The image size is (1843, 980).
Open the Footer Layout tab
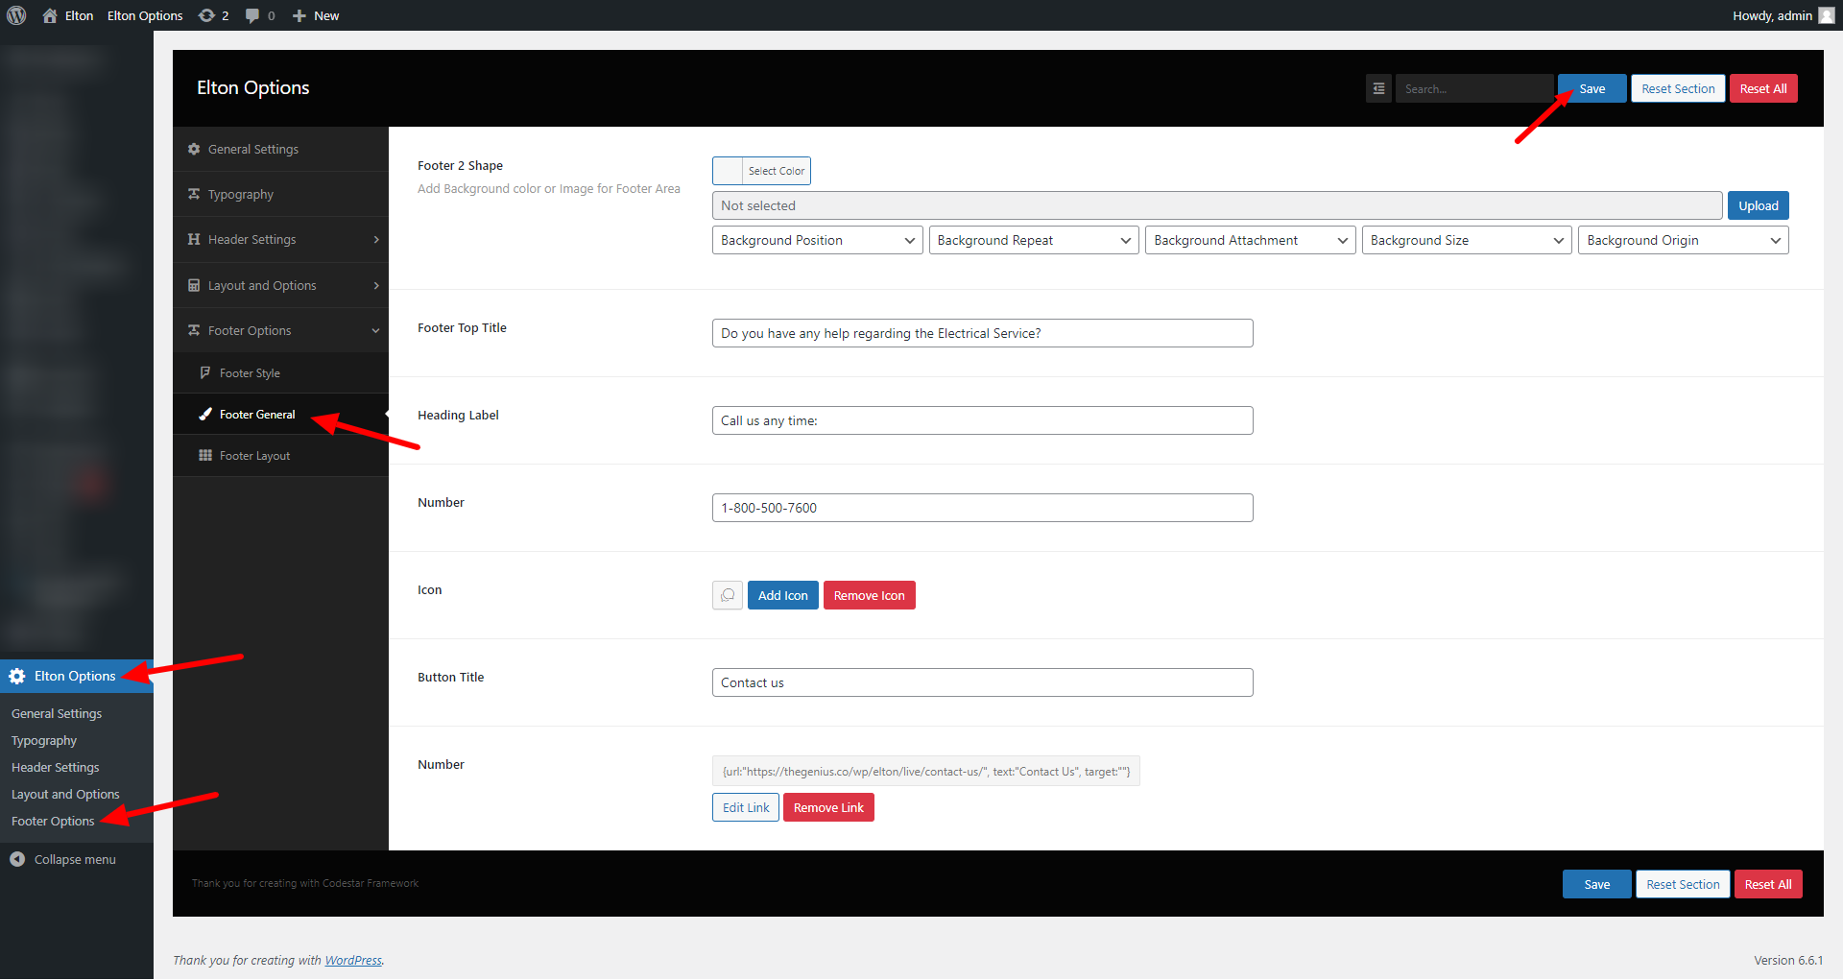click(254, 456)
